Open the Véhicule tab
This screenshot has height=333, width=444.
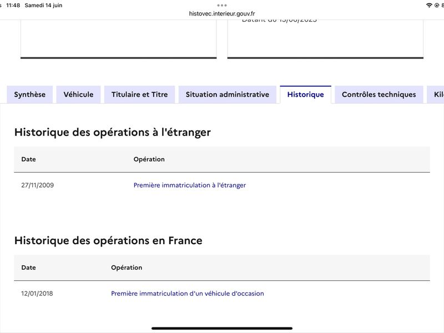(78, 94)
